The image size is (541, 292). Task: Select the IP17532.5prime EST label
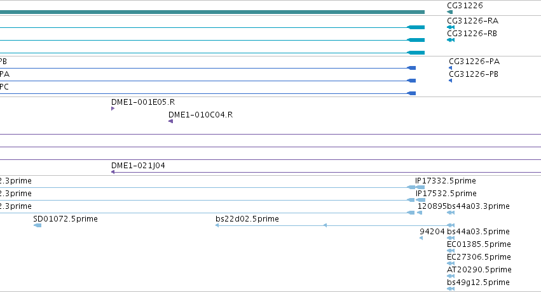(x=446, y=194)
